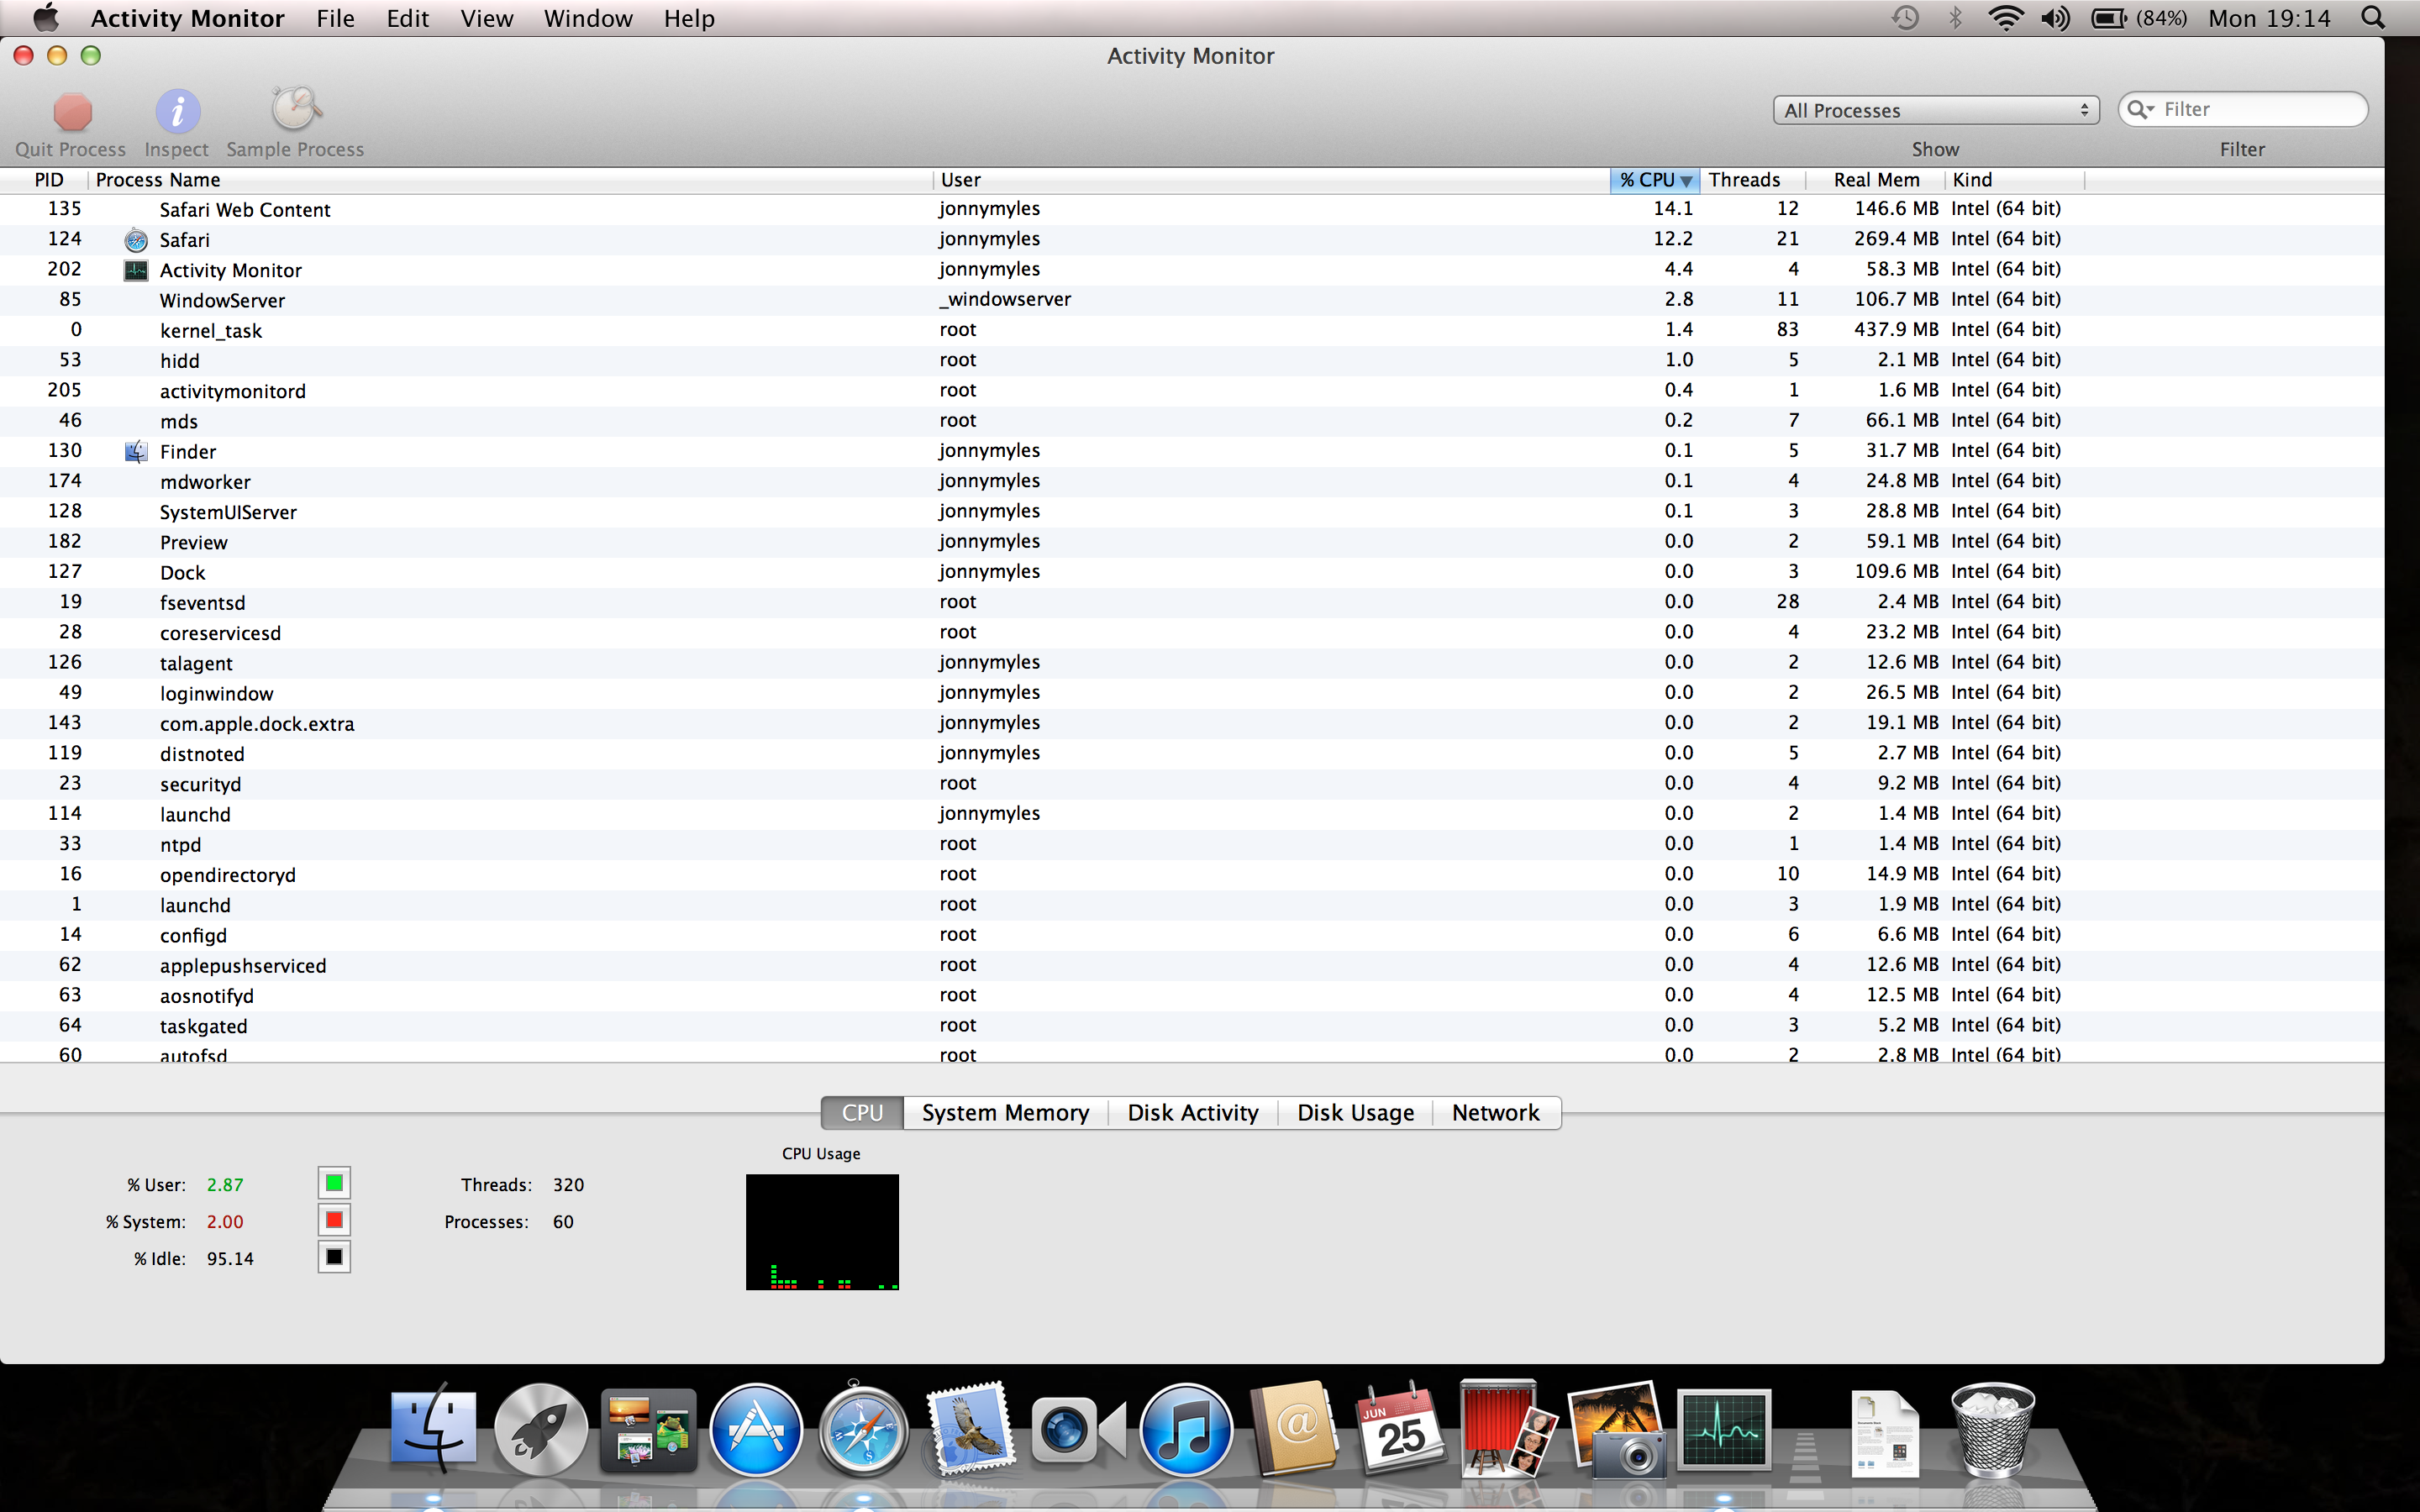Open Address Book in the Dock
This screenshot has width=2420, height=1512.
(1293, 1428)
